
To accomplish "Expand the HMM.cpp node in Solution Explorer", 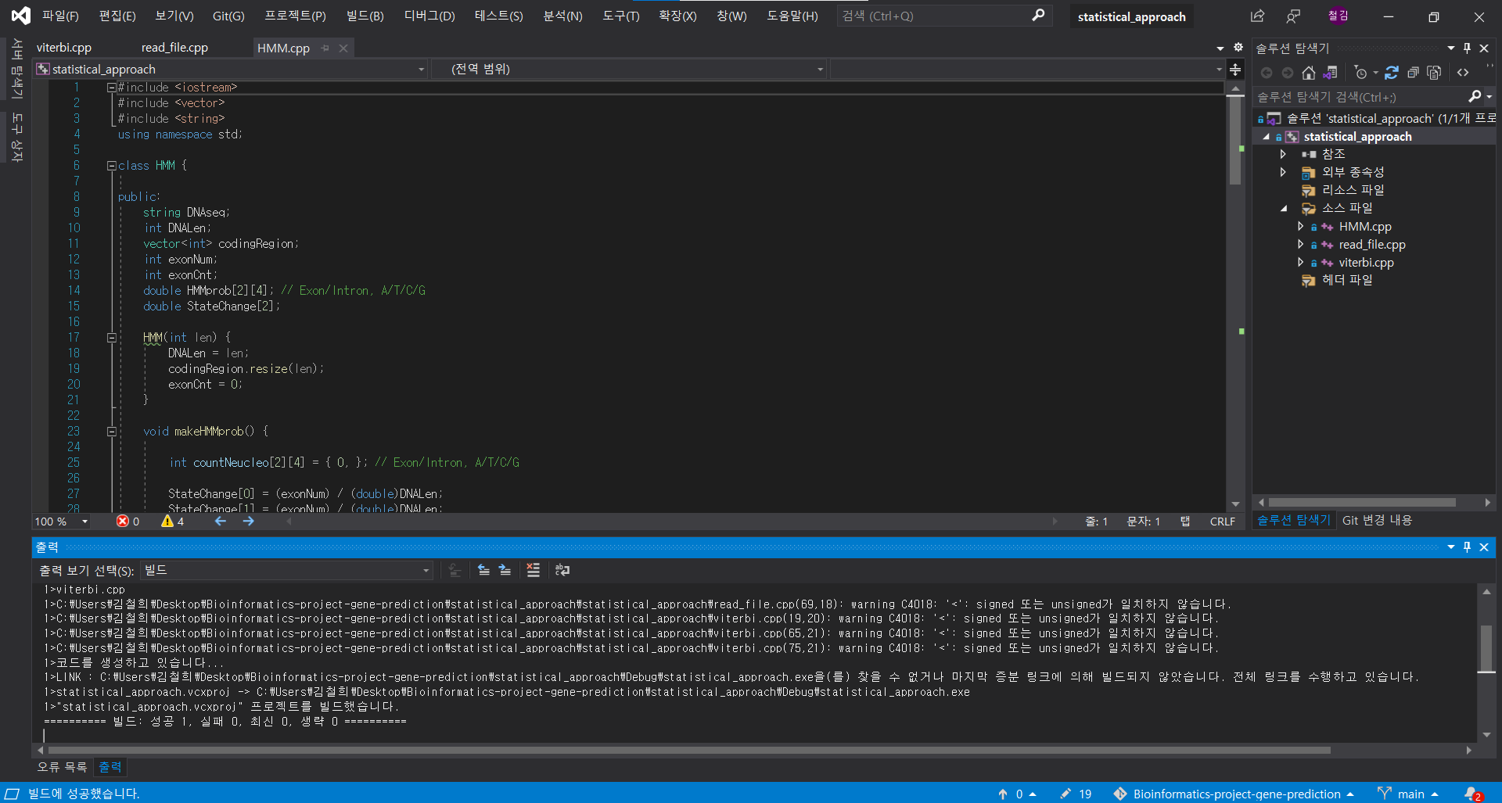I will coord(1302,226).
